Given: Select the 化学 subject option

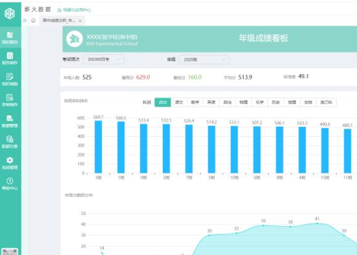Looking at the screenshot, I should 260,102.
